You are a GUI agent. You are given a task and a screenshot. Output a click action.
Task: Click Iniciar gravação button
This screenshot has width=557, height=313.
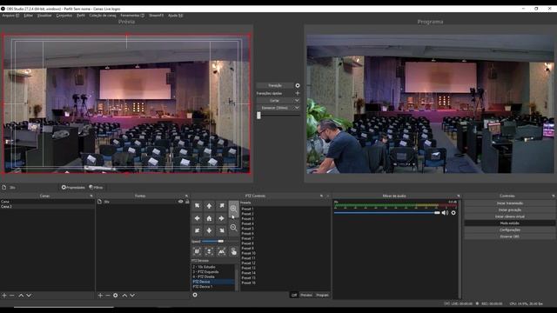pos(510,210)
